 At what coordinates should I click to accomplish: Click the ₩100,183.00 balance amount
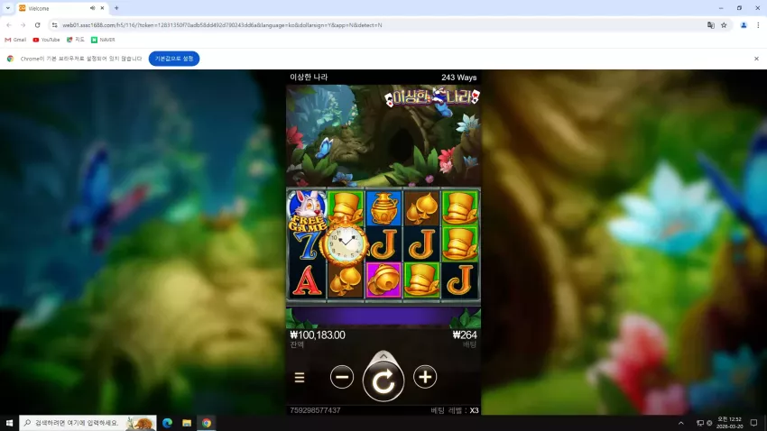(x=318, y=335)
